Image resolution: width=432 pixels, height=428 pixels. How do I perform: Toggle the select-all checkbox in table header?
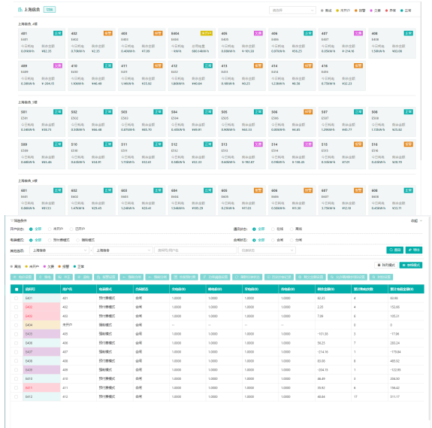coord(17,290)
